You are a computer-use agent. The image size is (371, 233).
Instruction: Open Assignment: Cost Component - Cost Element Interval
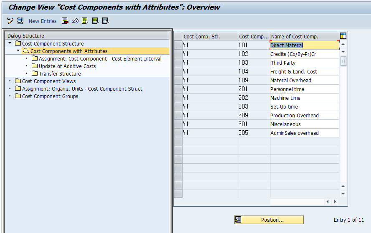96,59
